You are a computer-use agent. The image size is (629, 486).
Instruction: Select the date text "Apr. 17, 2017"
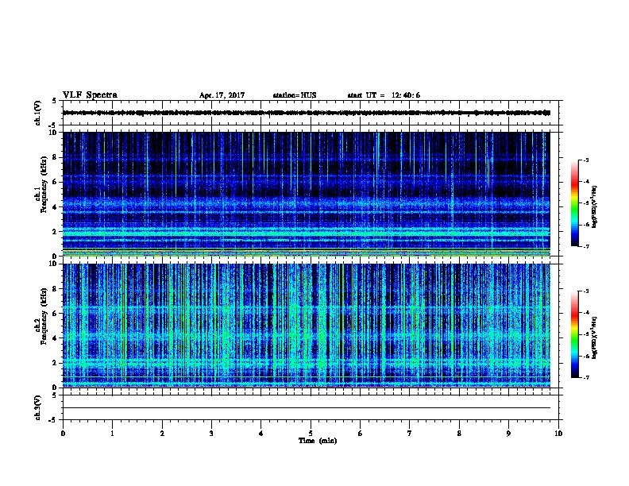[x=222, y=95]
